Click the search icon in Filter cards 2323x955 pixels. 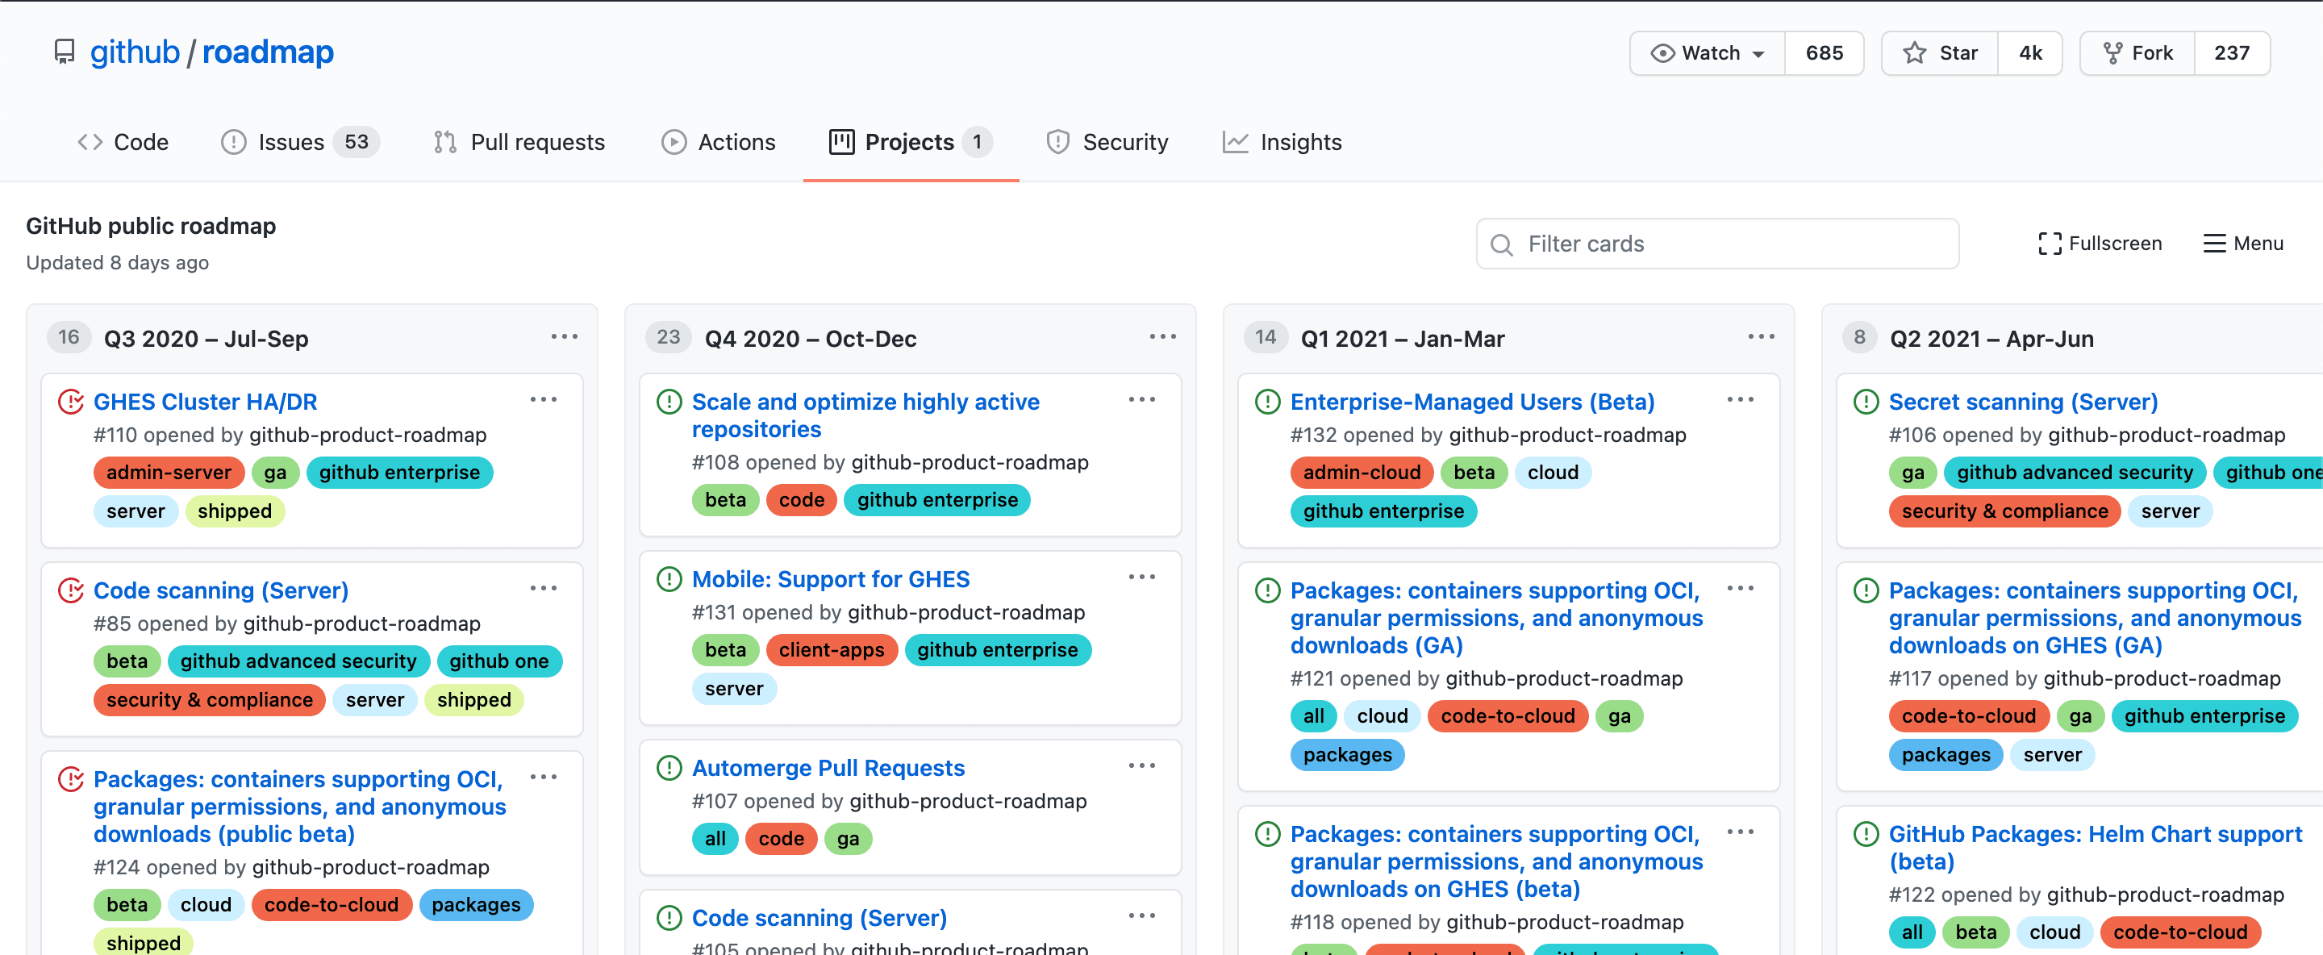[1501, 244]
